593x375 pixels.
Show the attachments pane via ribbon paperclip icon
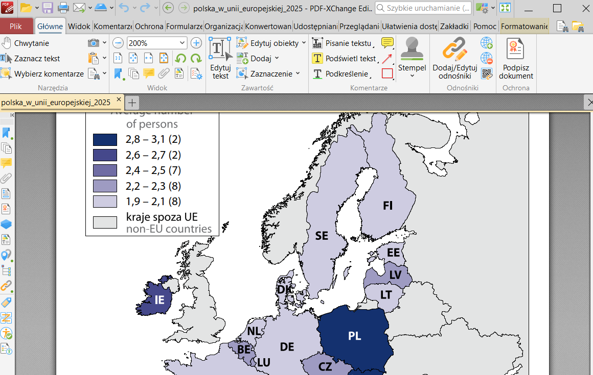tap(164, 73)
